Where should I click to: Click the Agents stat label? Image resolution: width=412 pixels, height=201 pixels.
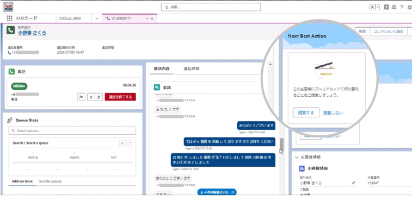(x=75, y=157)
